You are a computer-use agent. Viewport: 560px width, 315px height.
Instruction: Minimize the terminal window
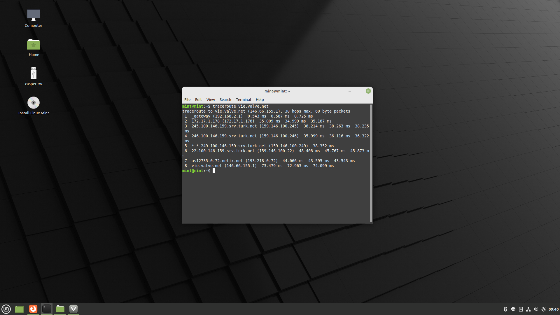pyautogui.click(x=349, y=91)
